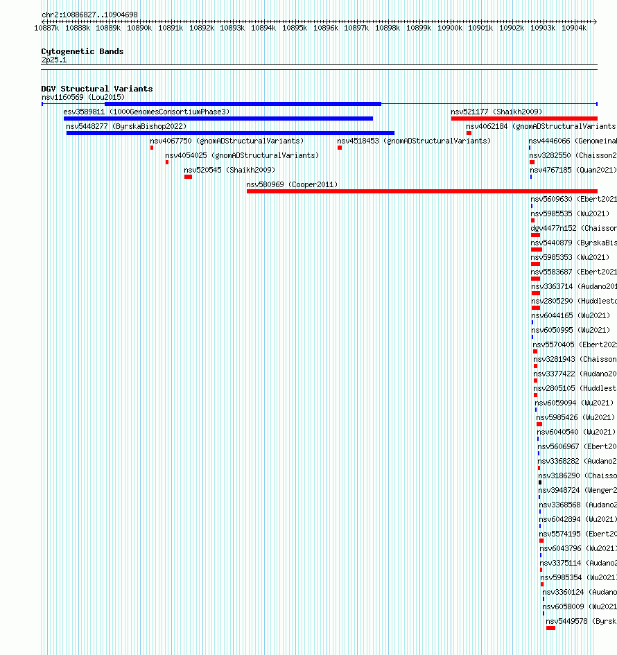Click the long red bar of nsv580969

(x=422, y=191)
